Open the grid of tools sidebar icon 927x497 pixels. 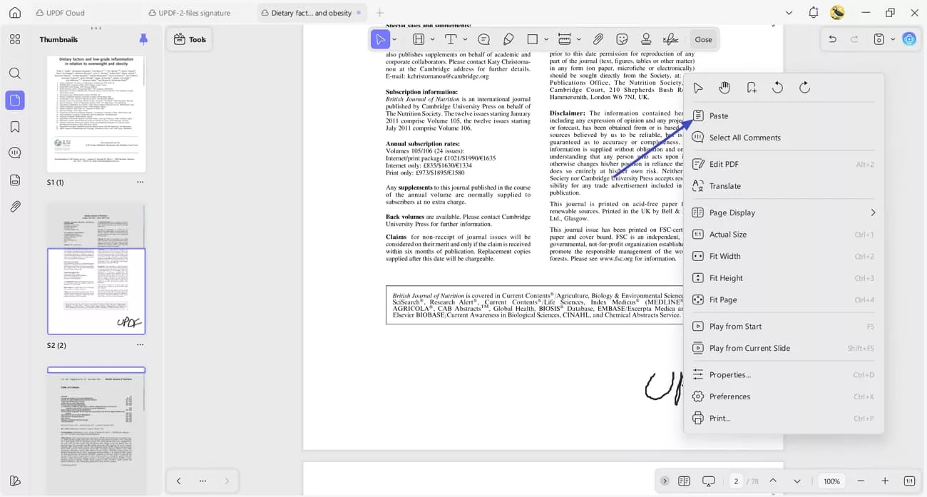(x=15, y=39)
